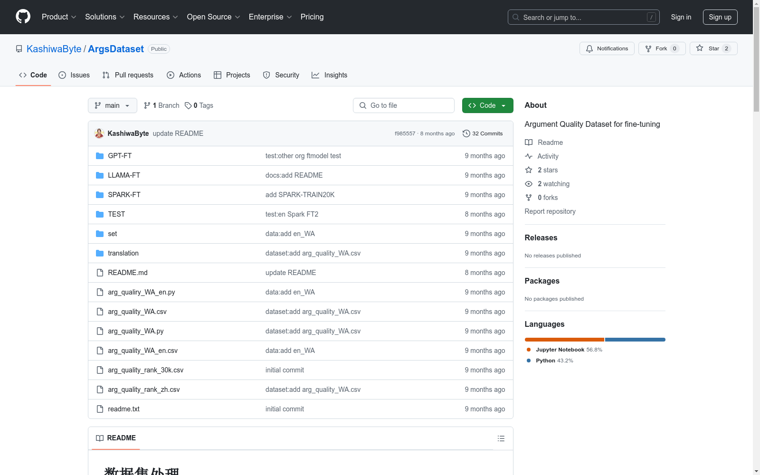Click the Go to file input
This screenshot has height=475, width=760.
tap(404, 105)
